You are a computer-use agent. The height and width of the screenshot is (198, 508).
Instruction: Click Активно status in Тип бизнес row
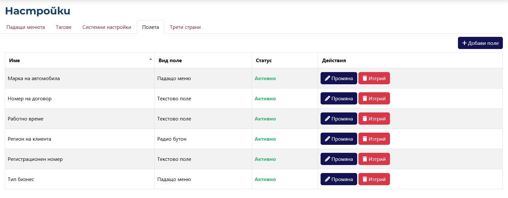click(x=265, y=179)
